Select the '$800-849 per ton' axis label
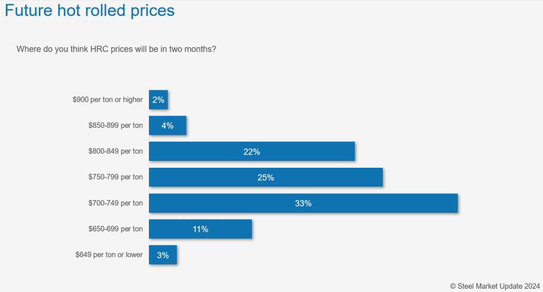 (116, 151)
